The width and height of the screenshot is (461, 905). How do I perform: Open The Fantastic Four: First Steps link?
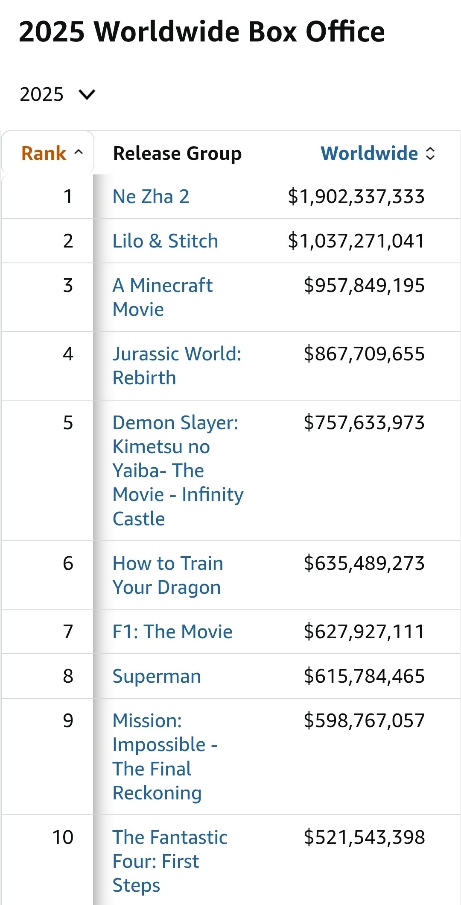(x=169, y=861)
